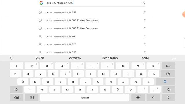Insert '1.16 210' suggestion via arrow icon
Image resolution: width=185 pixels, height=104 pixels.
[145, 44]
